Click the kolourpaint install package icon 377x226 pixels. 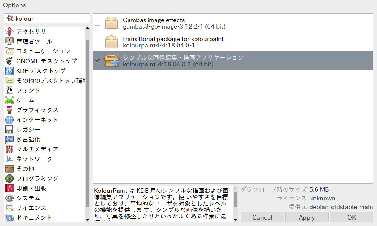coord(111,61)
